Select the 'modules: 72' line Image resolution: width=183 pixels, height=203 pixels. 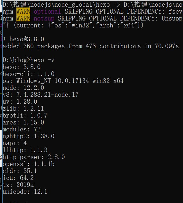coord(22,129)
